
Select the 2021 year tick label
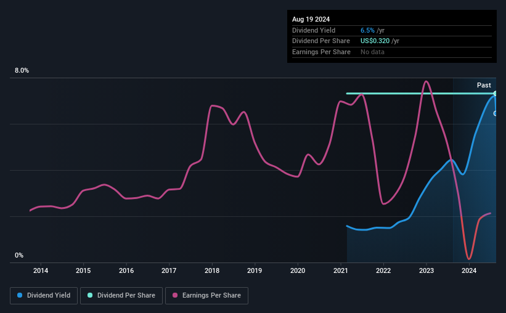[x=341, y=270]
